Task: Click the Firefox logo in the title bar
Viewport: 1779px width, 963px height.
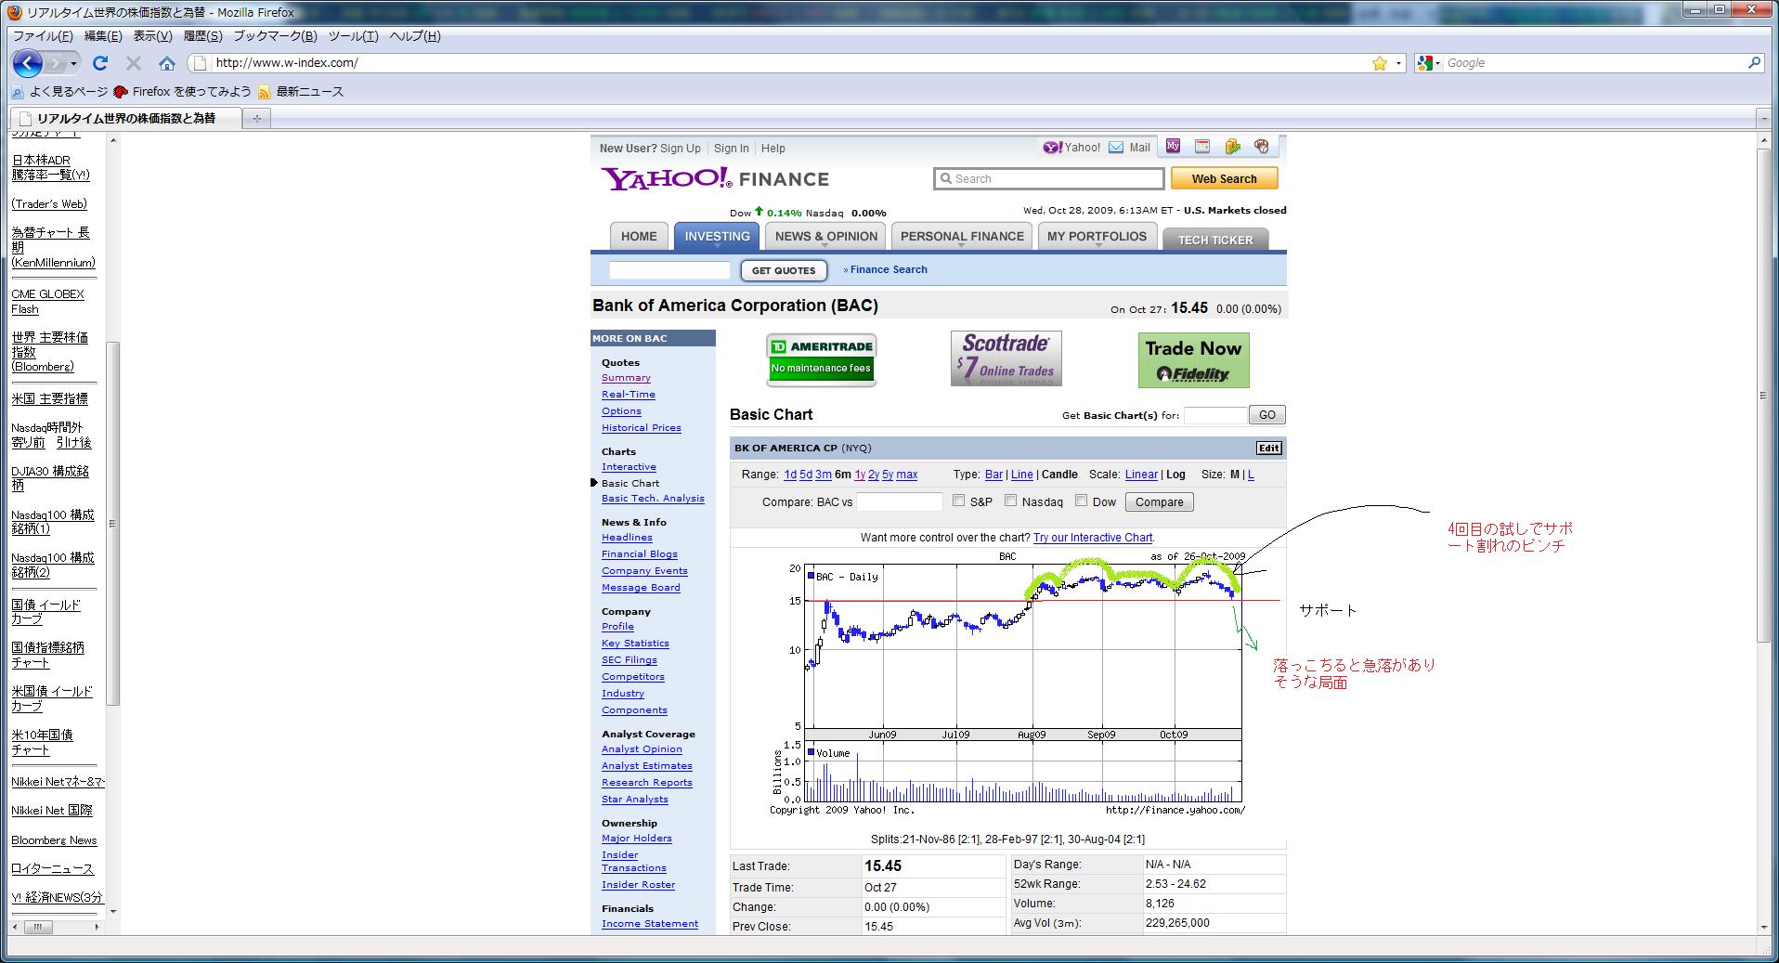Action: coord(14,12)
